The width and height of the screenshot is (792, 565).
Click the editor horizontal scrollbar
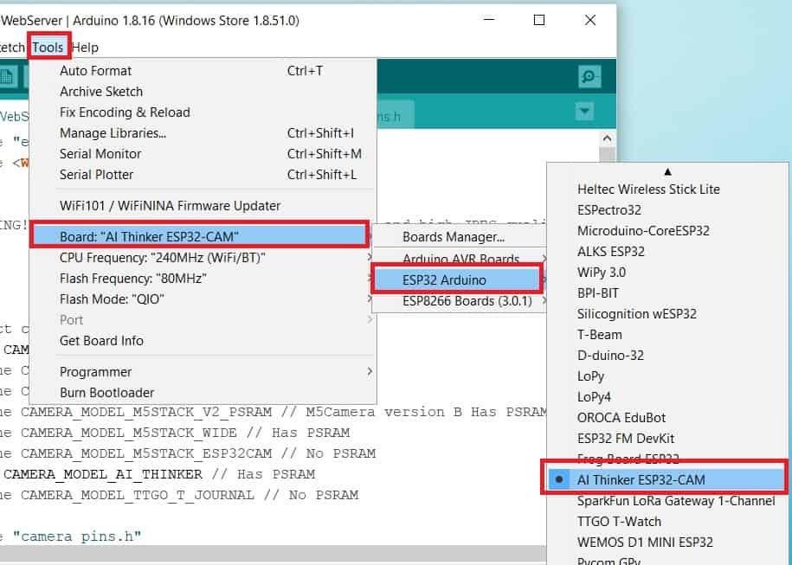click(273, 552)
